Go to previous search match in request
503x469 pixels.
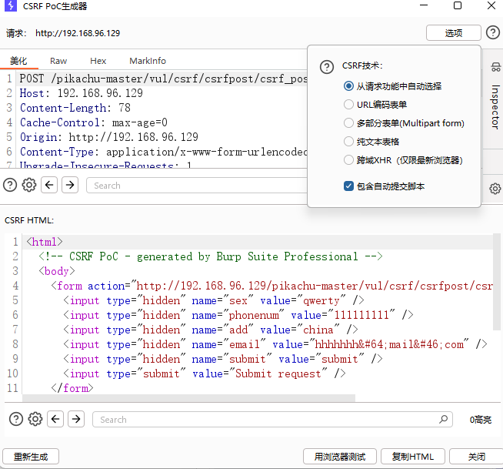coord(49,185)
